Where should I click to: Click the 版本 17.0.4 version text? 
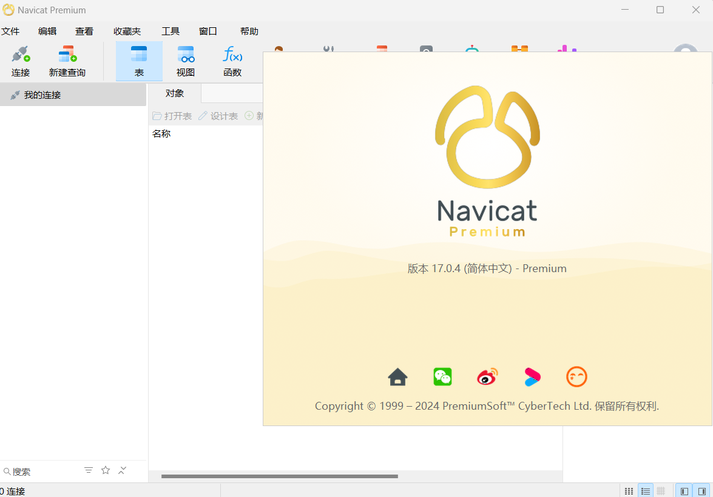487,269
